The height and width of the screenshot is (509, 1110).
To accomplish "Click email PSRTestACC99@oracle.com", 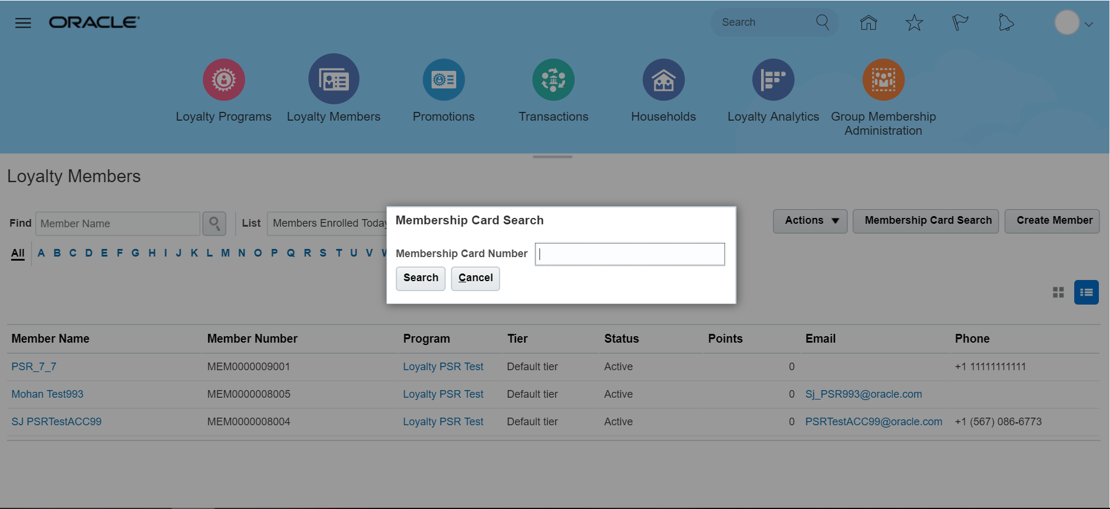I will [874, 422].
